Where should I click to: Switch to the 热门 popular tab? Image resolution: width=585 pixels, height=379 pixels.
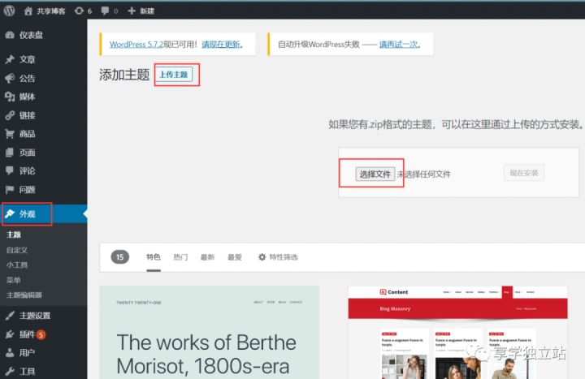[180, 257]
